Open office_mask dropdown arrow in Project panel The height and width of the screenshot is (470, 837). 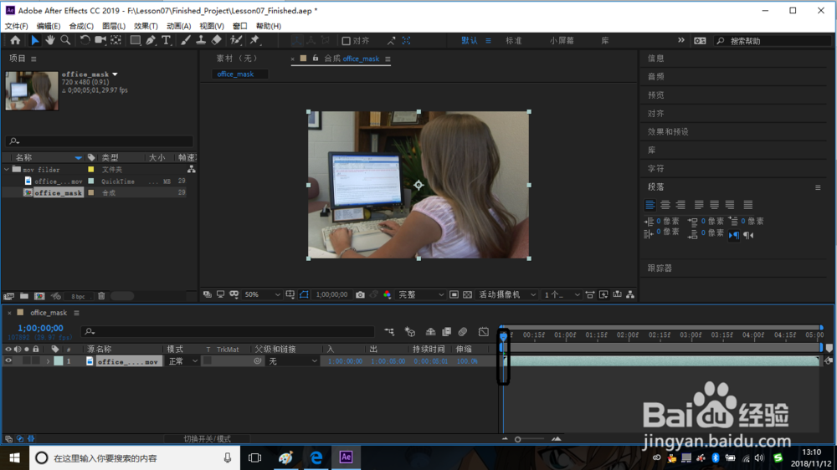tap(115, 74)
